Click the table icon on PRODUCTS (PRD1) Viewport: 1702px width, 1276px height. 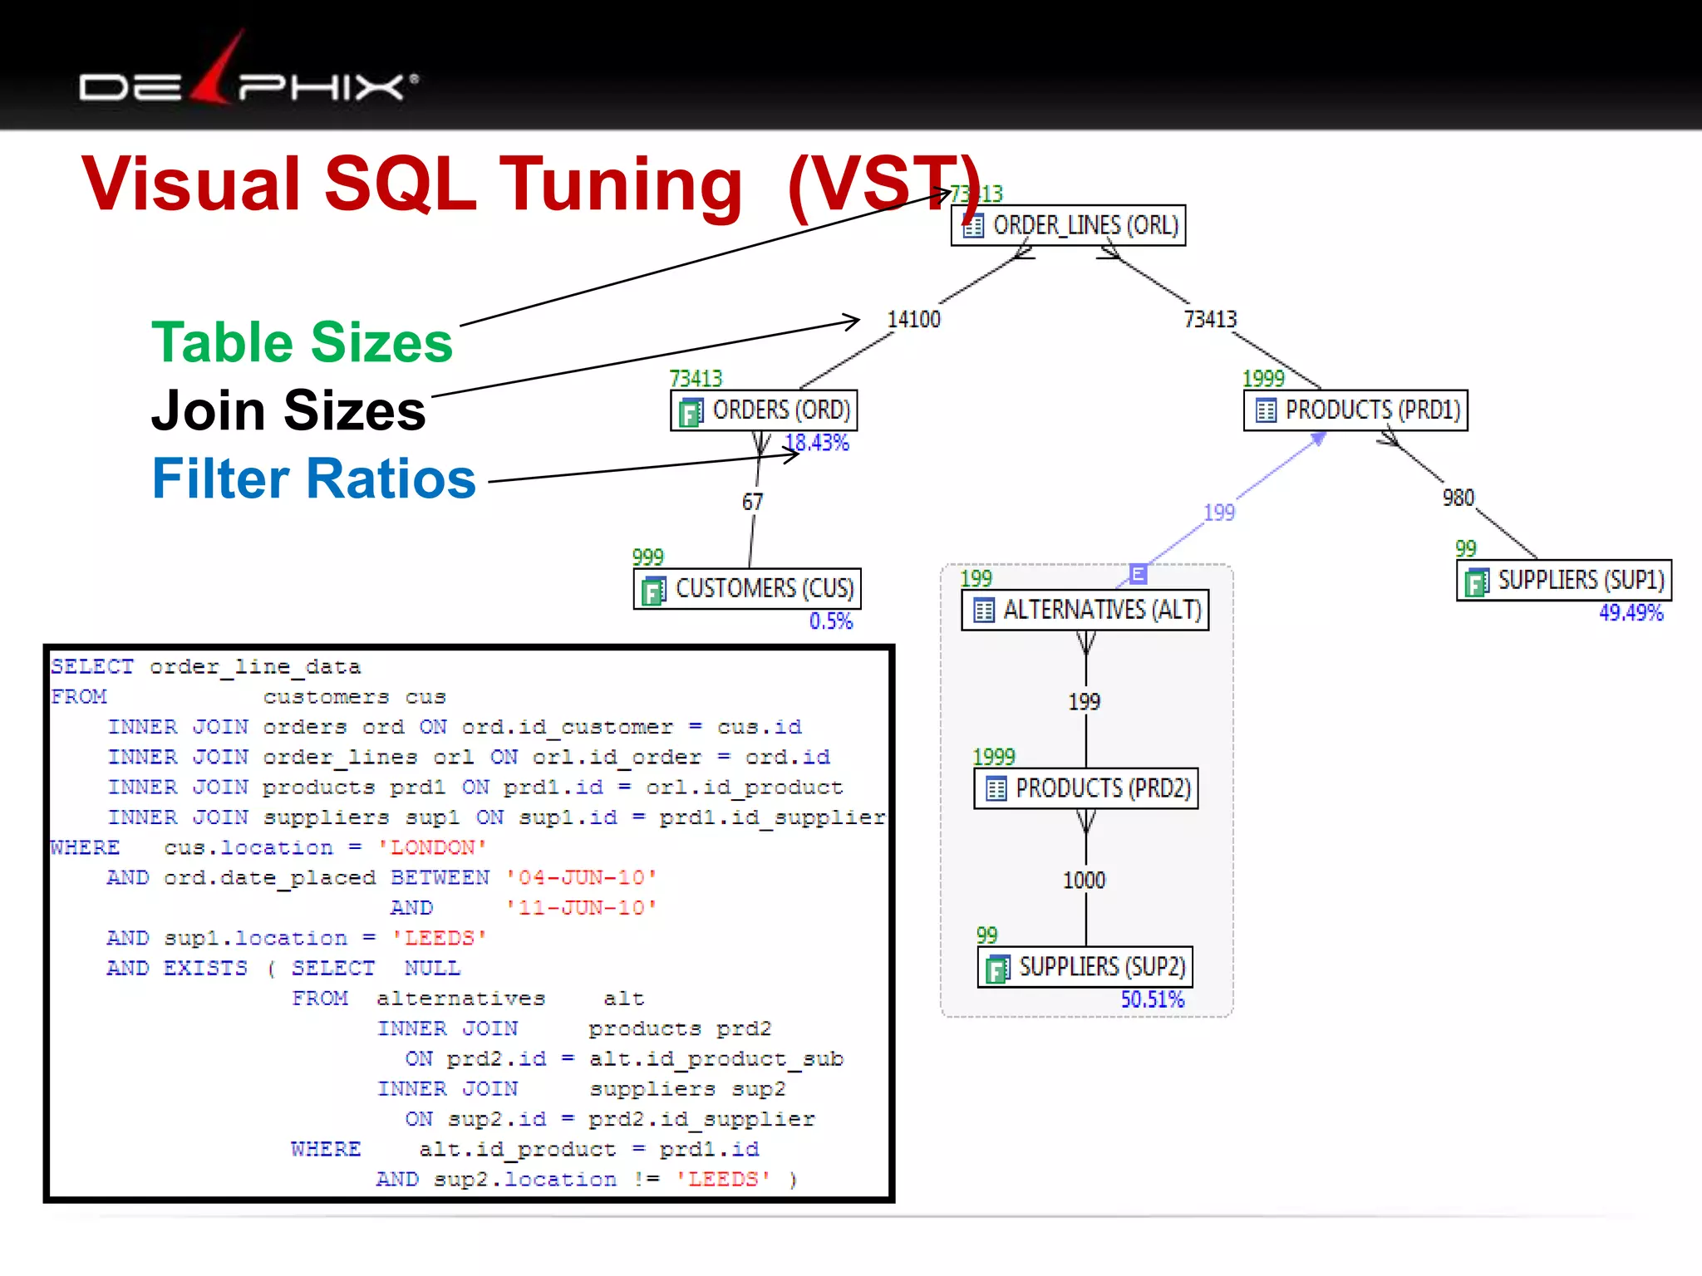coord(1265,410)
